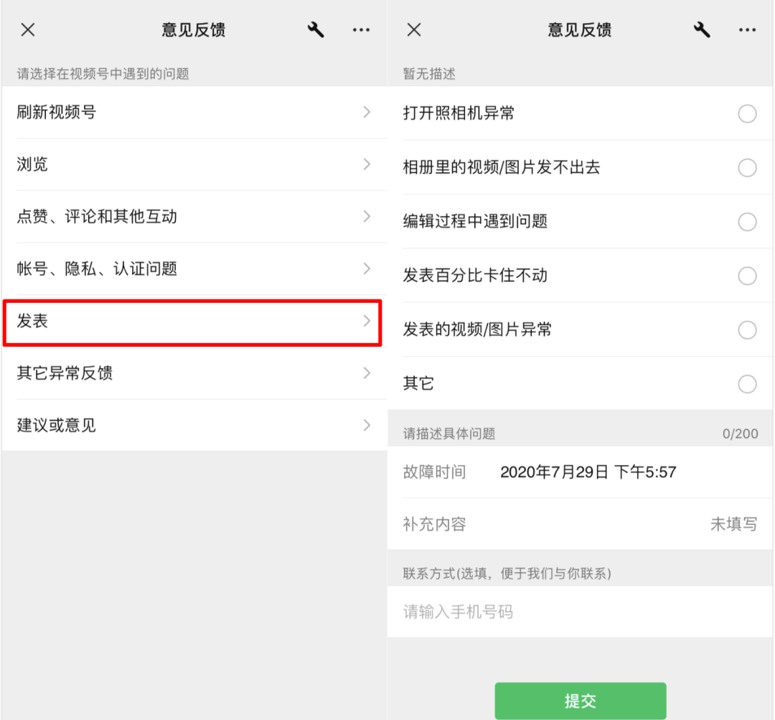Screen dimensions: 775x720
Task: Choose 发表百分比卡住不动 radio button
Action: pos(747,276)
